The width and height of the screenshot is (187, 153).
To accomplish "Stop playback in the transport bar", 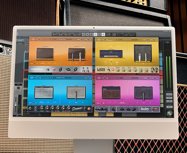I will (91, 34).
